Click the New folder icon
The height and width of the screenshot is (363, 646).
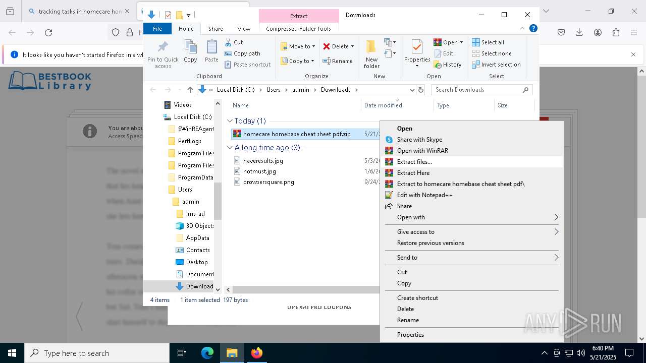tap(371, 47)
